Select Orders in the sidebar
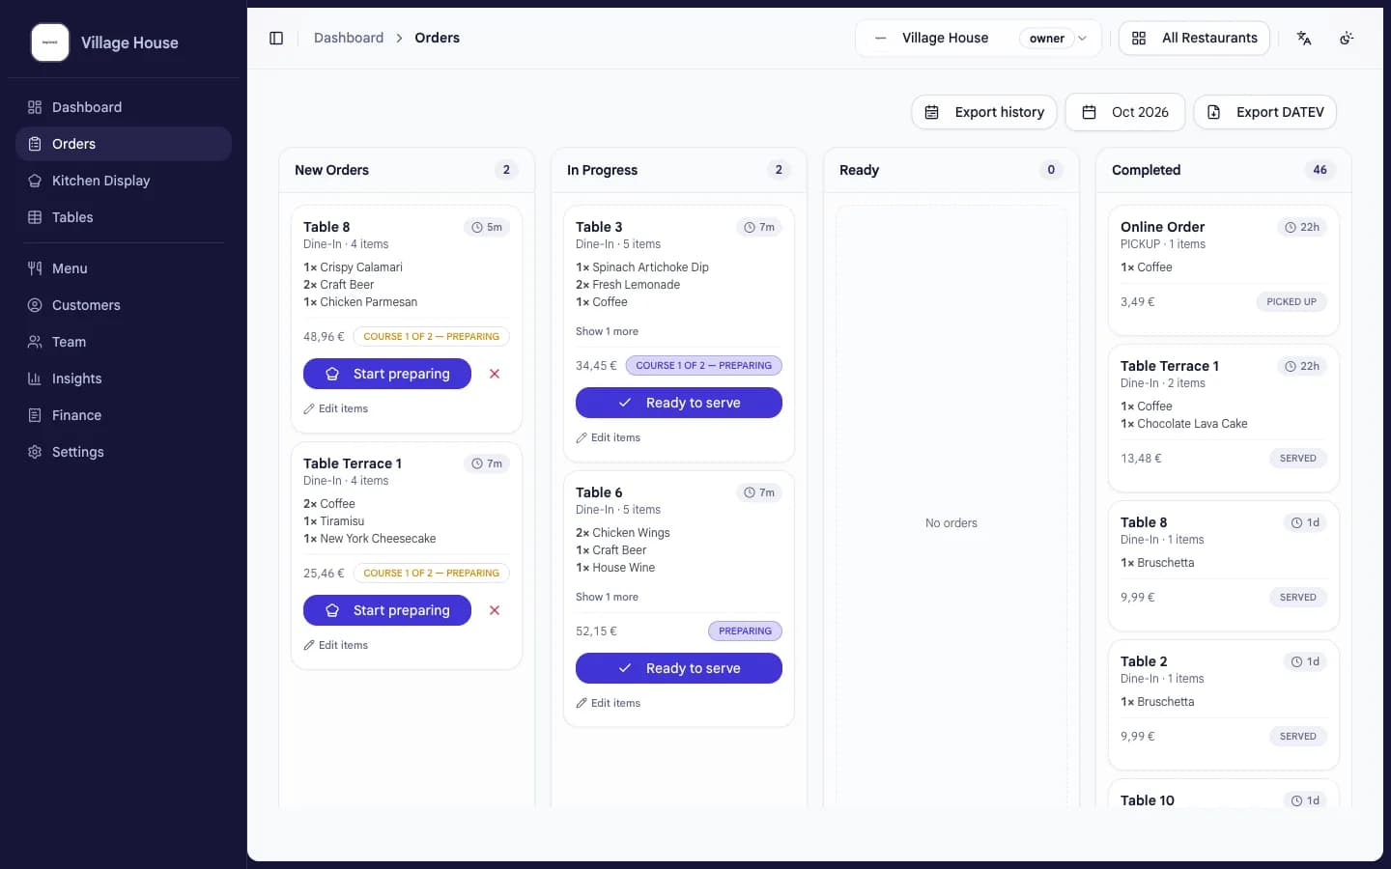Image resolution: width=1391 pixels, height=869 pixels. [x=124, y=144]
